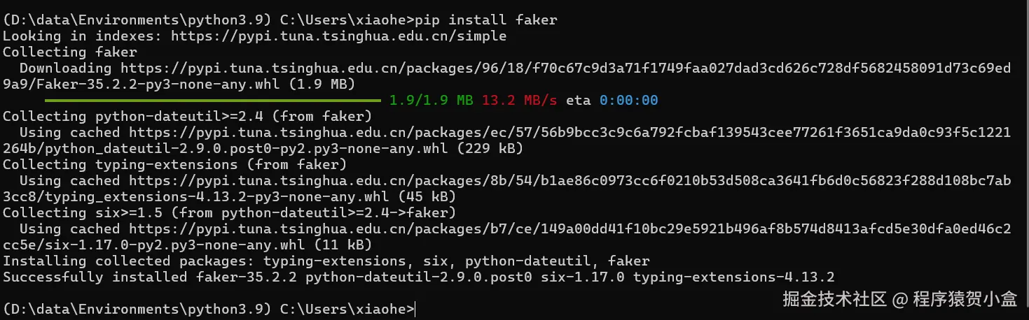Open the pypi.tuna.tsinghua.edu.cn/simple index URL

[338, 36]
